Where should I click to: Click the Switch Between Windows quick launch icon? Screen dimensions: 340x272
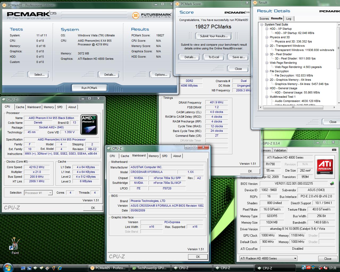click(x=29, y=268)
